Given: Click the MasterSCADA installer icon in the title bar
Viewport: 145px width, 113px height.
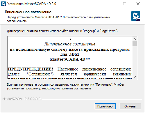Looking at the screenshot, I should coord(3,4).
